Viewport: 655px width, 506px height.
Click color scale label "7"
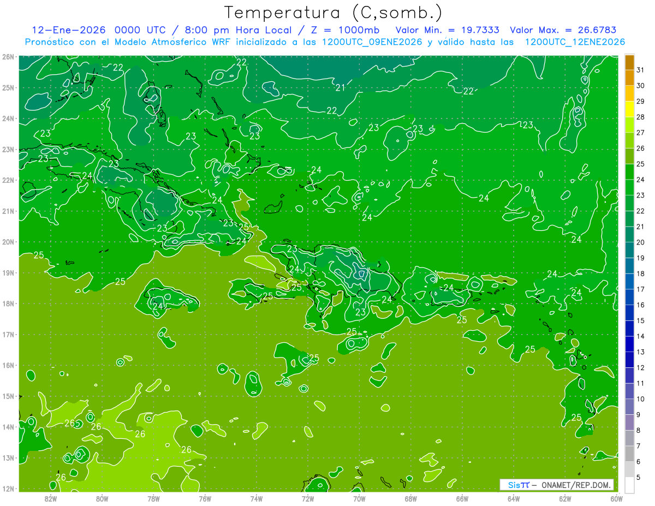click(x=639, y=446)
